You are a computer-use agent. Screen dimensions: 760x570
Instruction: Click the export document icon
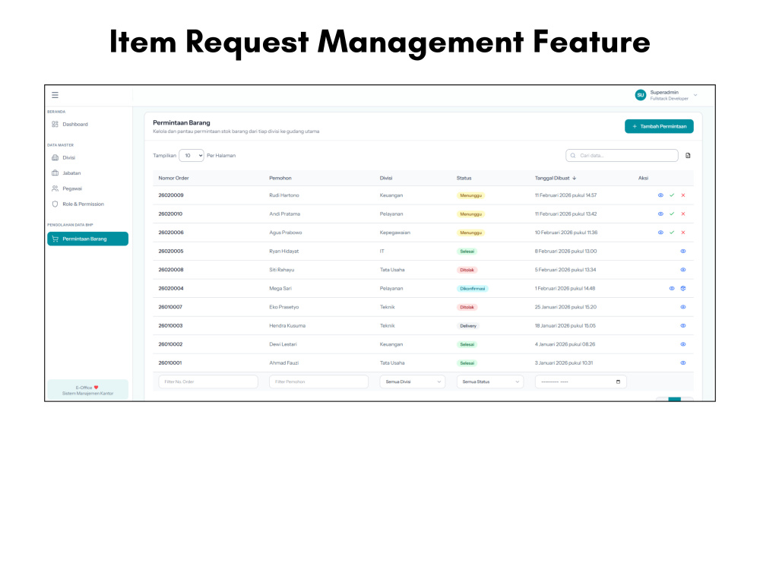point(688,156)
